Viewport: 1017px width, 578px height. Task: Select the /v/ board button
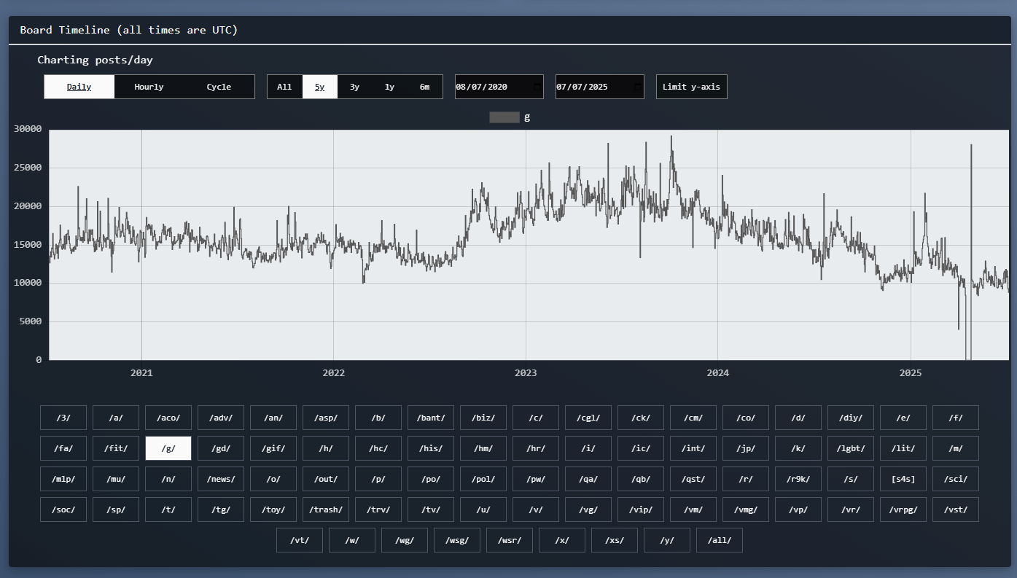(536, 509)
